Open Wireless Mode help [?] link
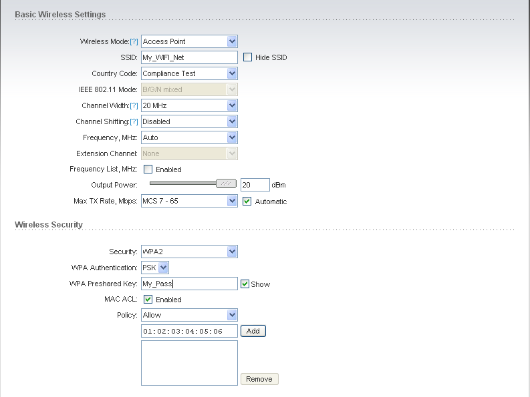The width and height of the screenshot is (530, 397). (134, 41)
